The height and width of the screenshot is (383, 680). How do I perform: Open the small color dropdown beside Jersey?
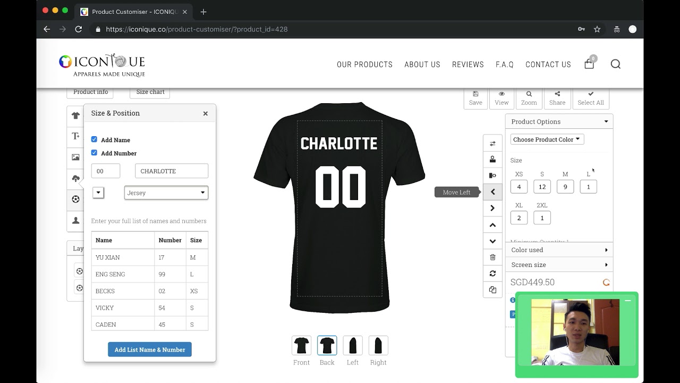(98, 193)
